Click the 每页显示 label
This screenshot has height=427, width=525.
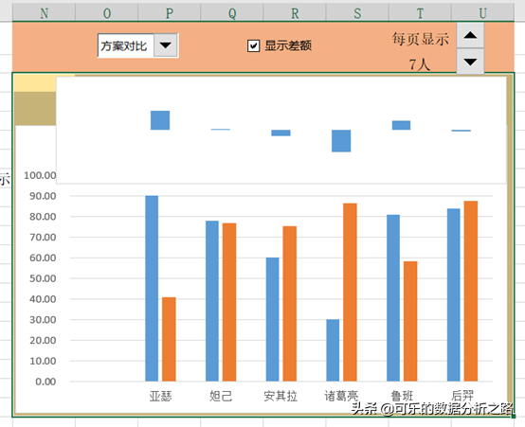421,39
